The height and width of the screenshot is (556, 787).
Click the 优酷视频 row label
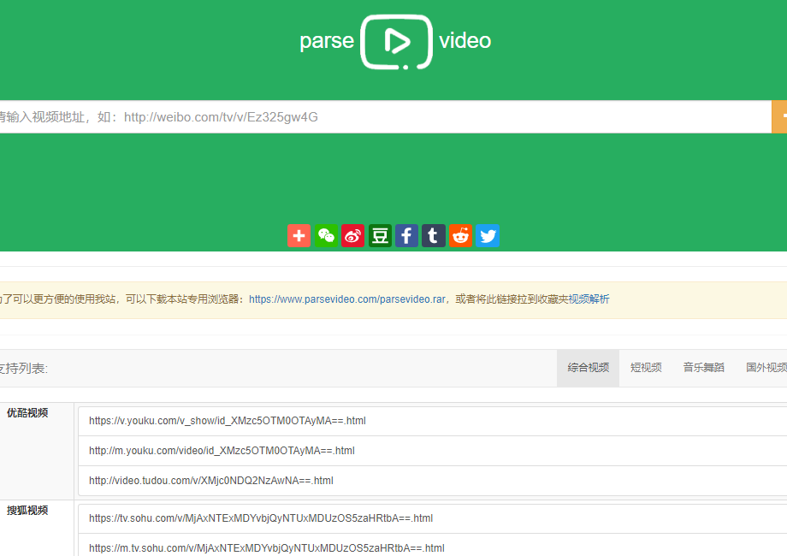(27, 413)
